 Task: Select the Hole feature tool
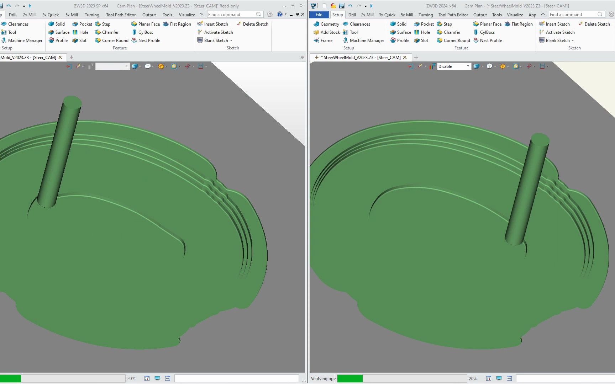pyautogui.click(x=422, y=32)
